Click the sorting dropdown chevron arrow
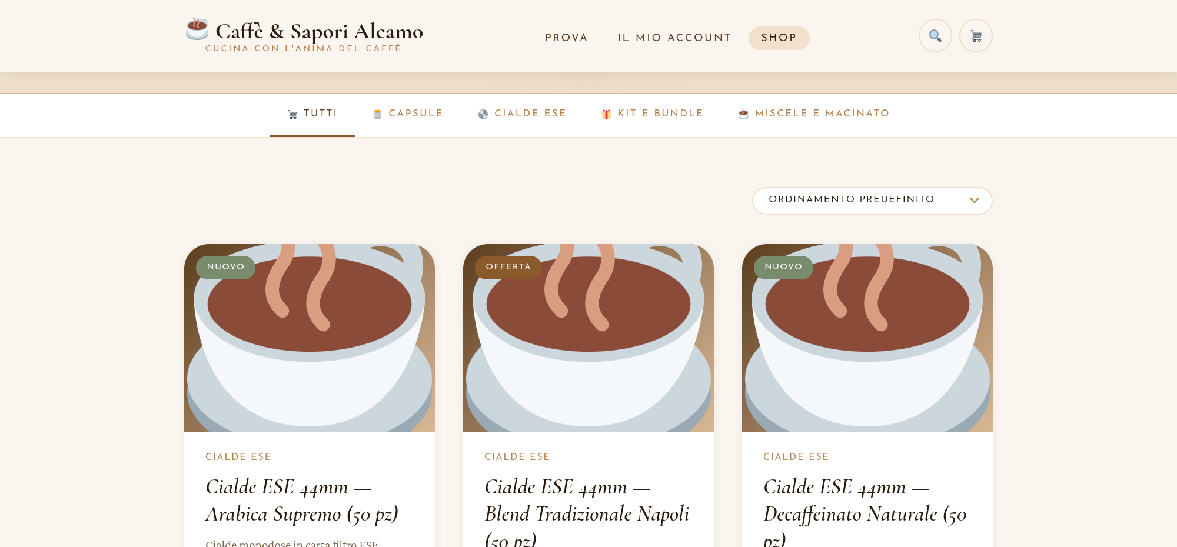 coord(975,200)
